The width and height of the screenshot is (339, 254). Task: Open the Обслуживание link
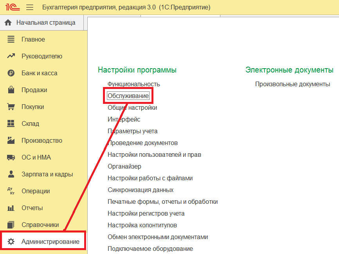128,96
